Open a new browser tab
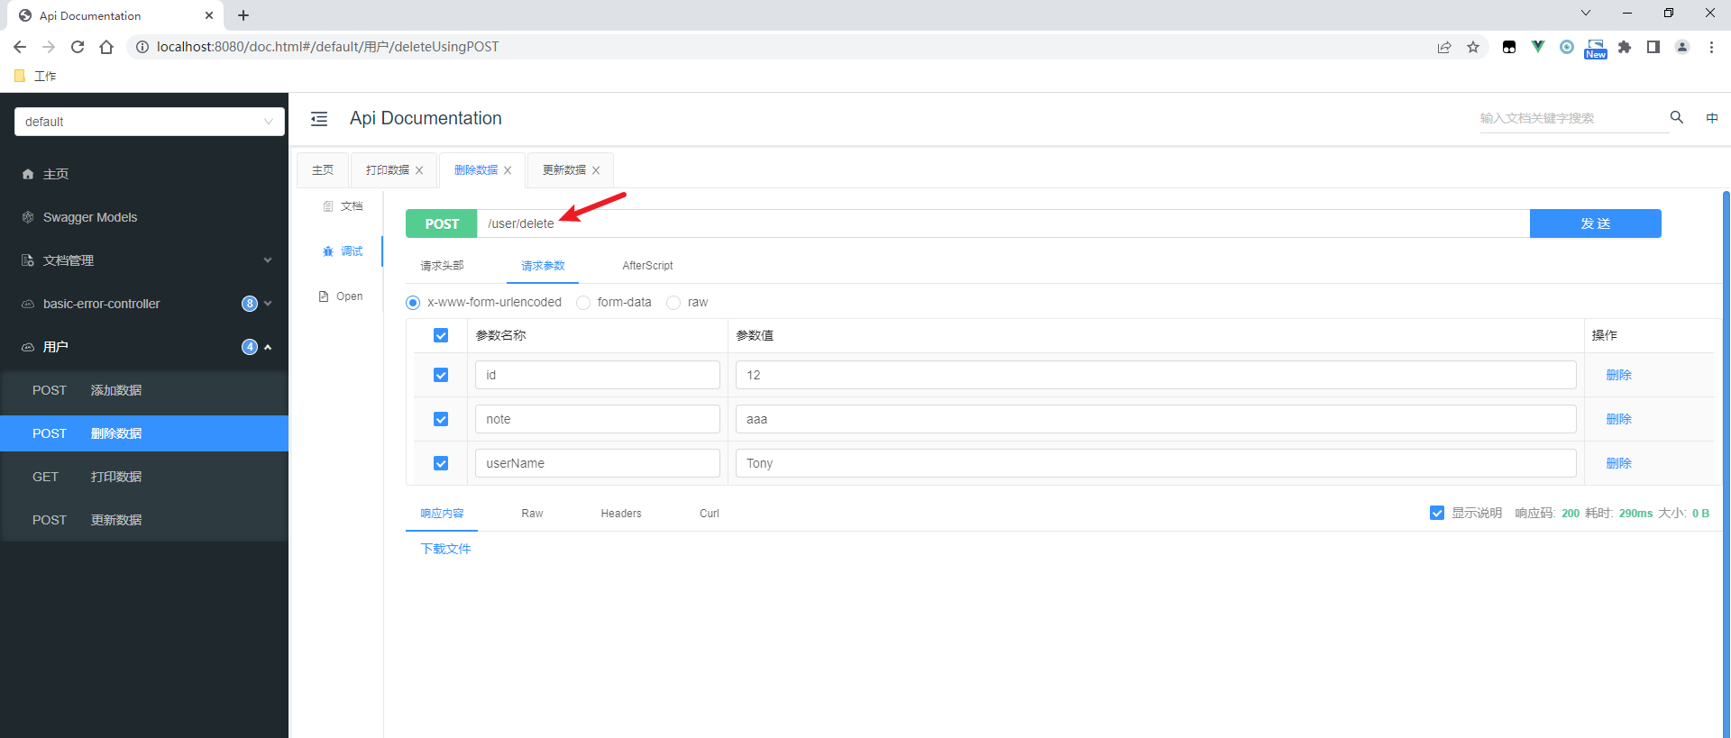This screenshot has width=1731, height=738. 243,15
